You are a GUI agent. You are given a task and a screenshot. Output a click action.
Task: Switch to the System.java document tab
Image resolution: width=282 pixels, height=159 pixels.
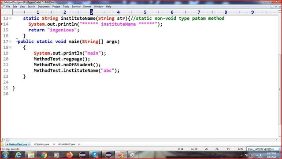[x=42, y=144]
